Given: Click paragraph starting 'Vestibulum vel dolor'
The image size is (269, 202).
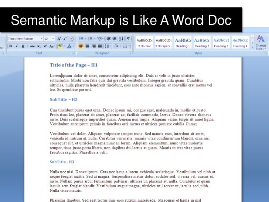Looking at the screenshot, I should 130,143.
